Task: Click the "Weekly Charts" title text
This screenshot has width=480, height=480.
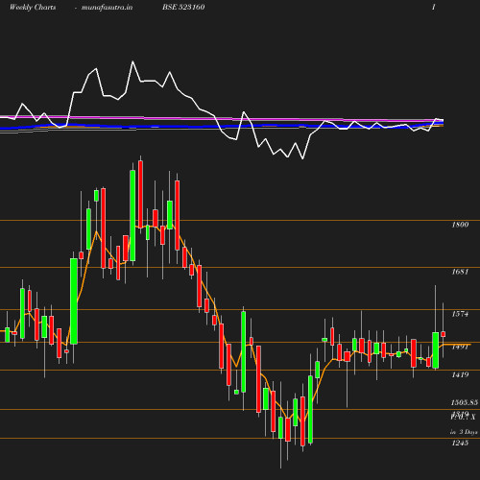Action: [33, 8]
